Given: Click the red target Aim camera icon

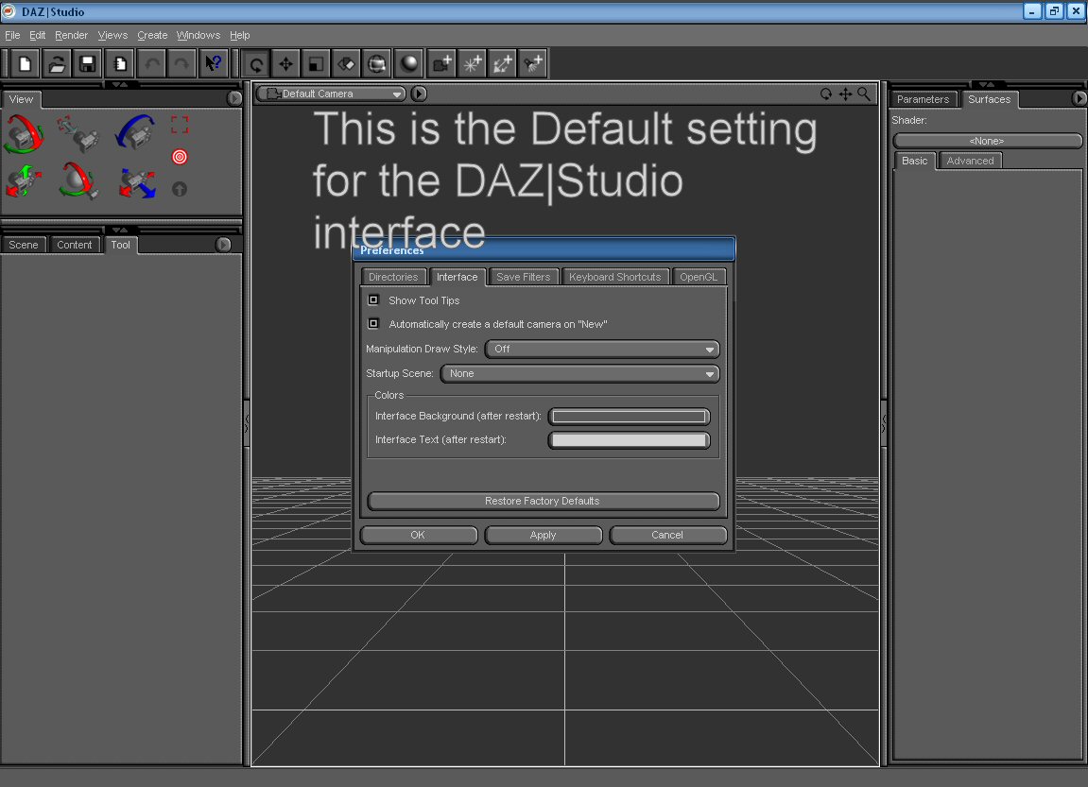Looking at the screenshot, I should tap(180, 157).
